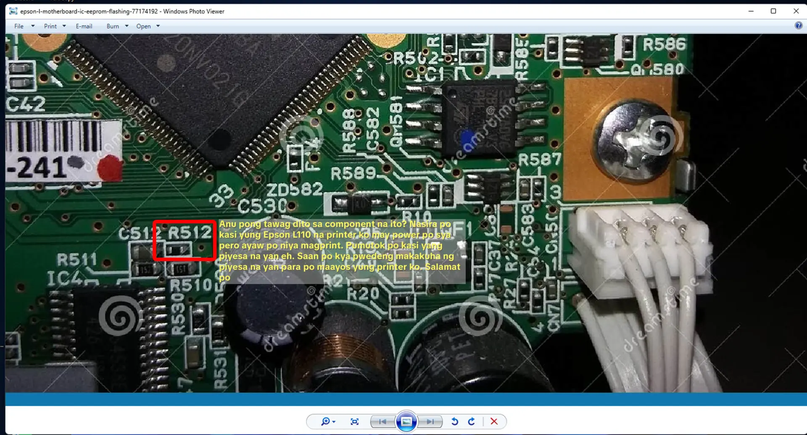Expand the Burn dropdown arrow
This screenshot has width=807, height=435.
coord(127,26)
